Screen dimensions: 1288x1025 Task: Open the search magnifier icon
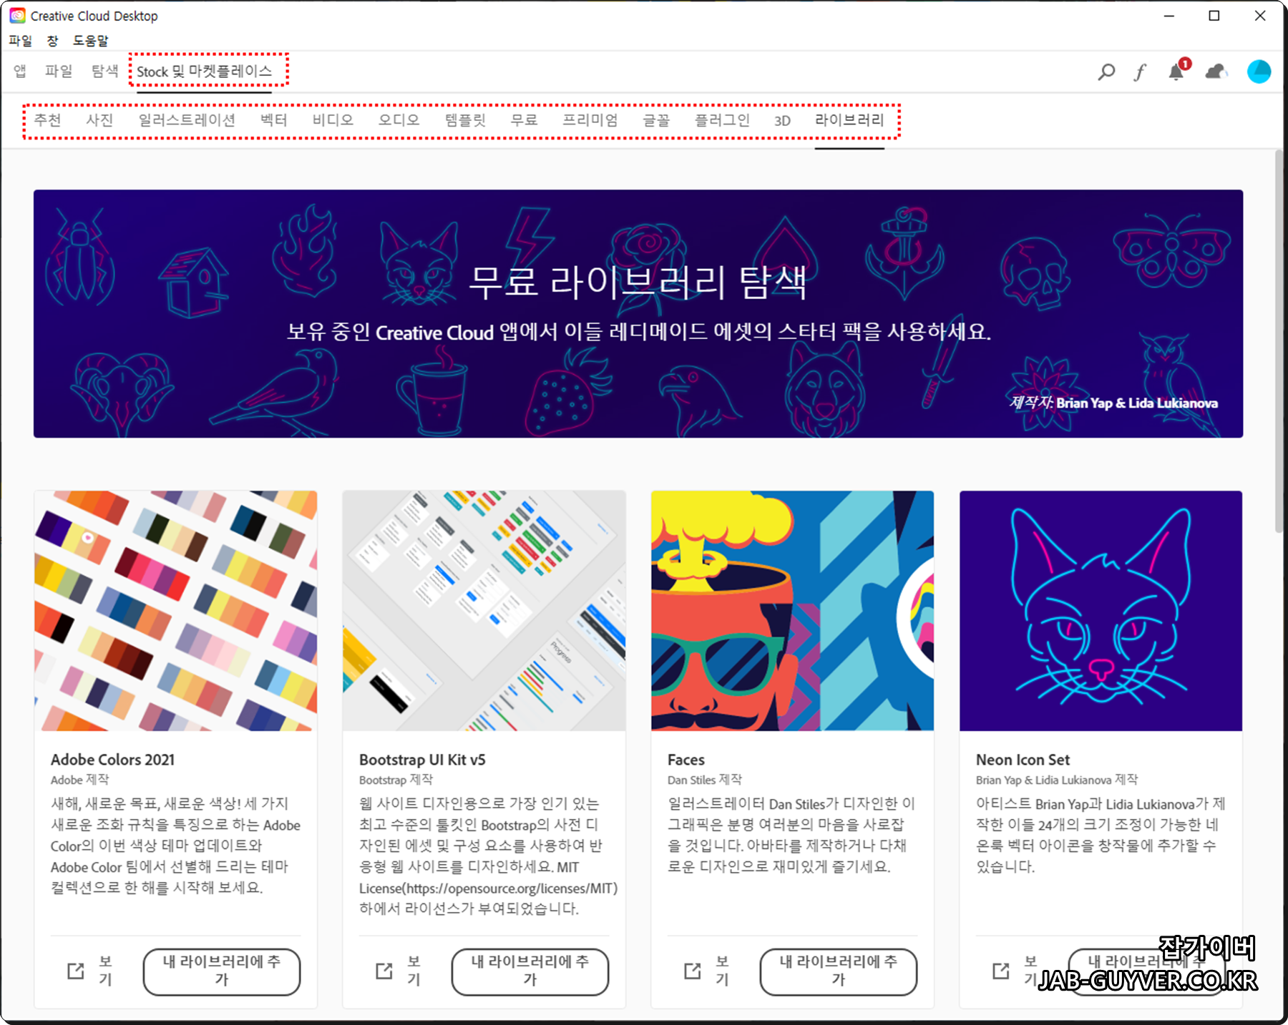(x=1106, y=72)
